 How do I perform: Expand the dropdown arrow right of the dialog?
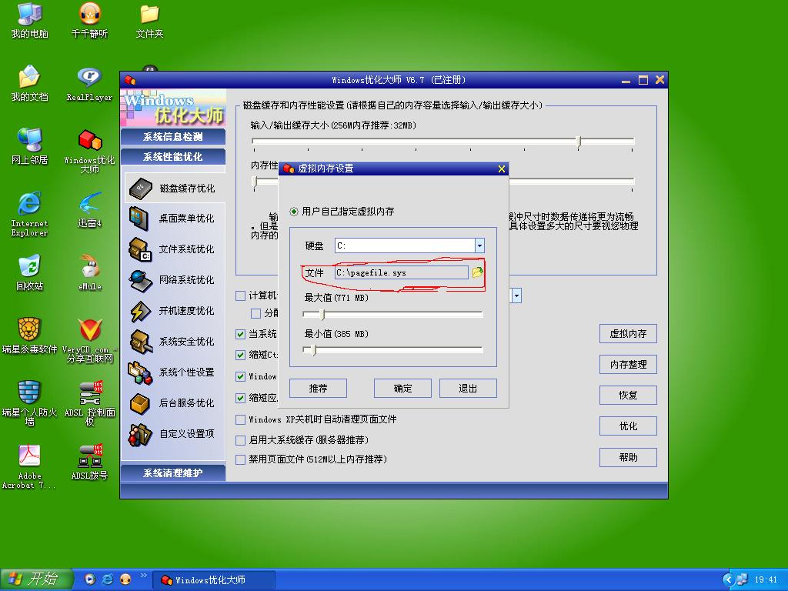(x=516, y=295)
